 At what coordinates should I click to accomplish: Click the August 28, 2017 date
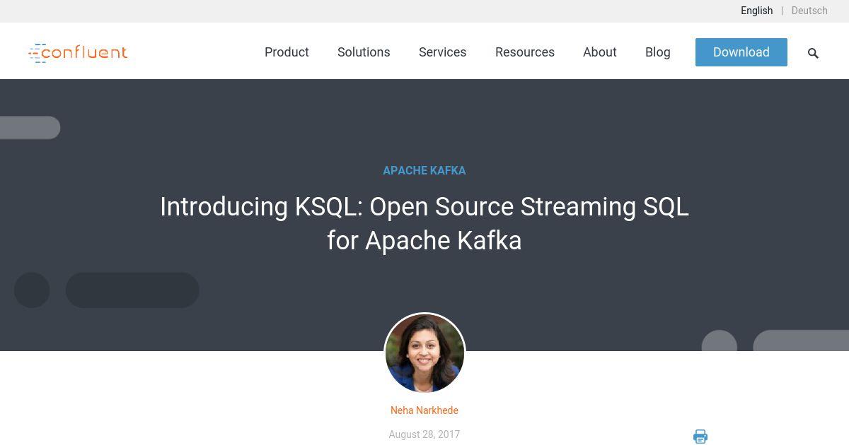424,434
